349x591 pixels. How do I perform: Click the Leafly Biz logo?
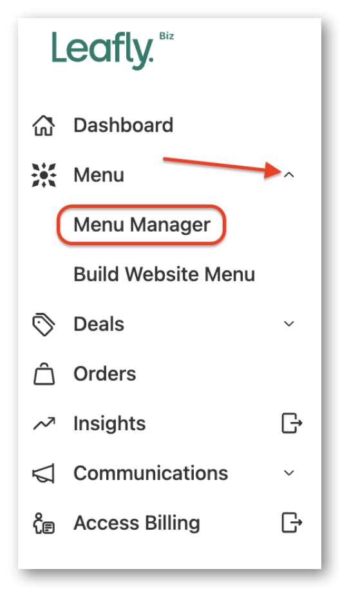tap(113, 50)
